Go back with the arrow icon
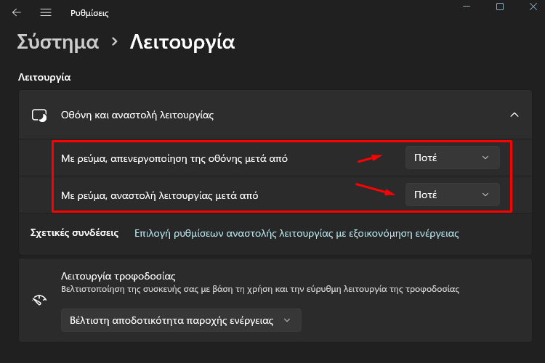Screen dimensions: 545x363 click(16, 12)
